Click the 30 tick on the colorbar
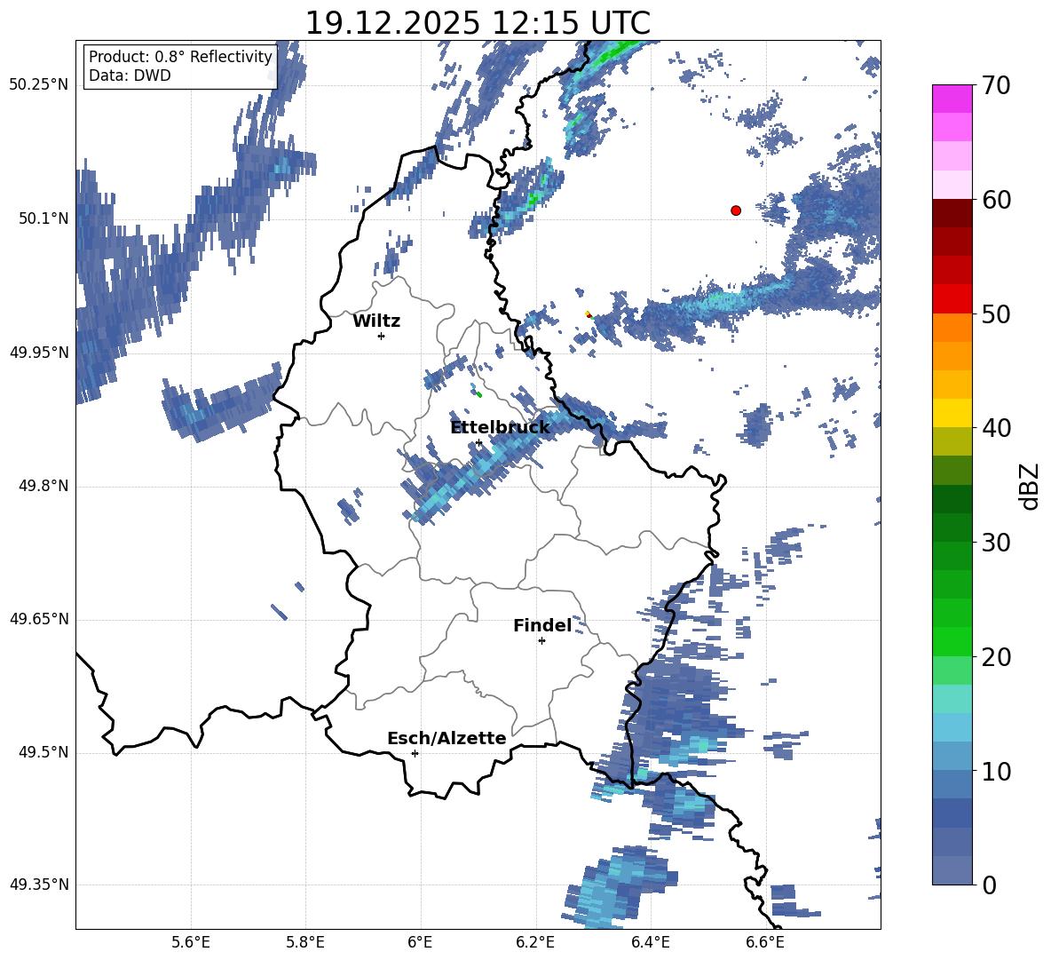The width and height of the screenshot is (1051, 960). tap(995, 543)
